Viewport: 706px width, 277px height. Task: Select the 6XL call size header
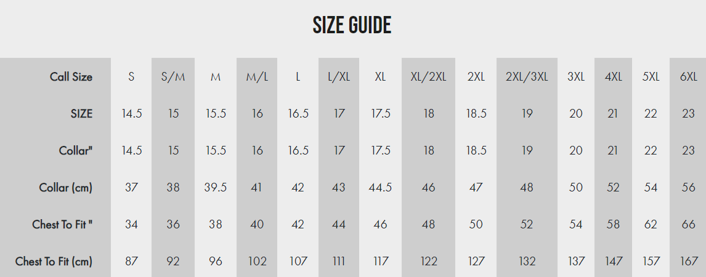(688, 77)
